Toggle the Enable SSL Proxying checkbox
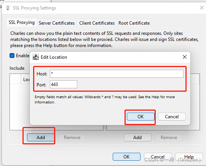Screen dimensions: 206x166 point(12,56)
